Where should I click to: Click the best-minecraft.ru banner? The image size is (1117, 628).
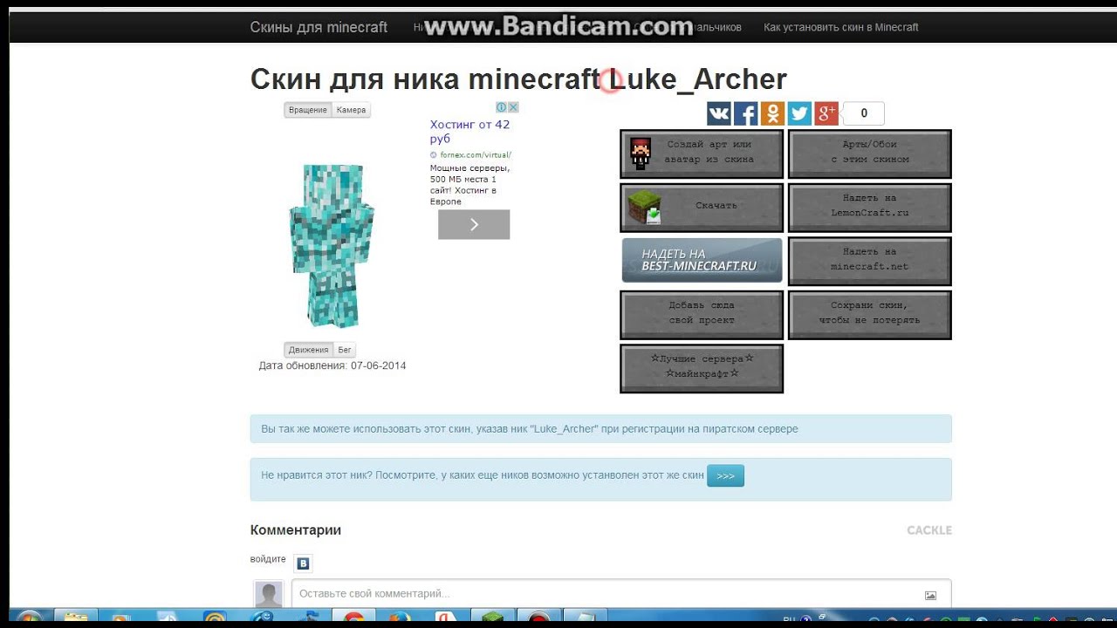702,261
